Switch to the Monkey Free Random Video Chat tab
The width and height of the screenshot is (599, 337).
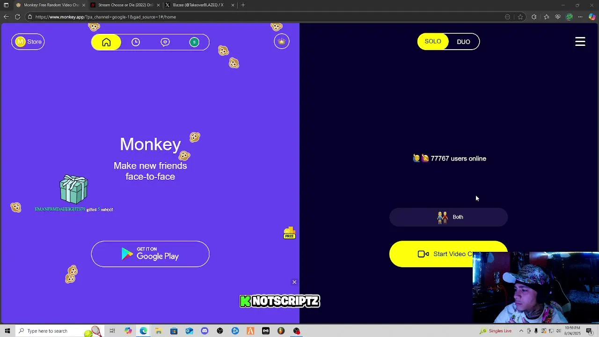51,5
